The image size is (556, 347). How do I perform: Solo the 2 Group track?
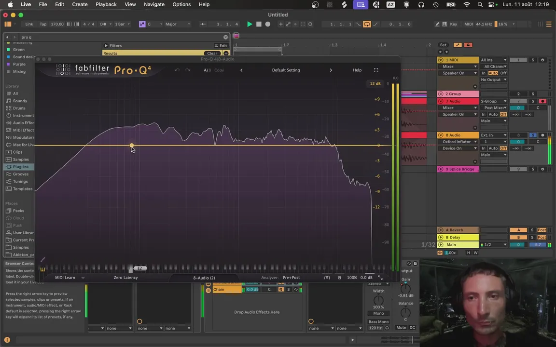[x=533, y=94]
